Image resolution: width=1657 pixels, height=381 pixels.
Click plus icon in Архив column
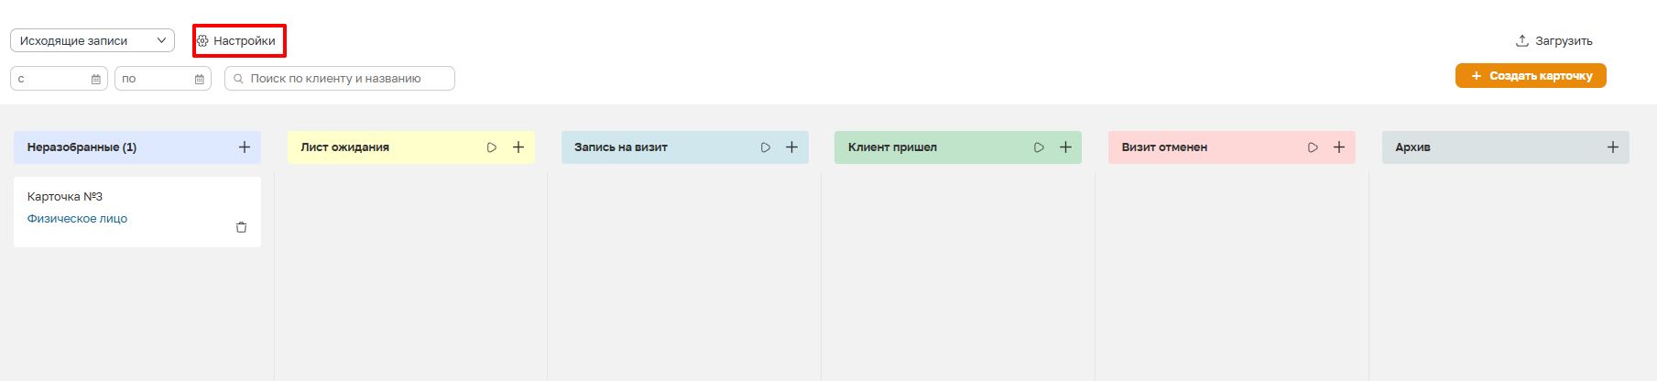click(x=1613, y=147)
